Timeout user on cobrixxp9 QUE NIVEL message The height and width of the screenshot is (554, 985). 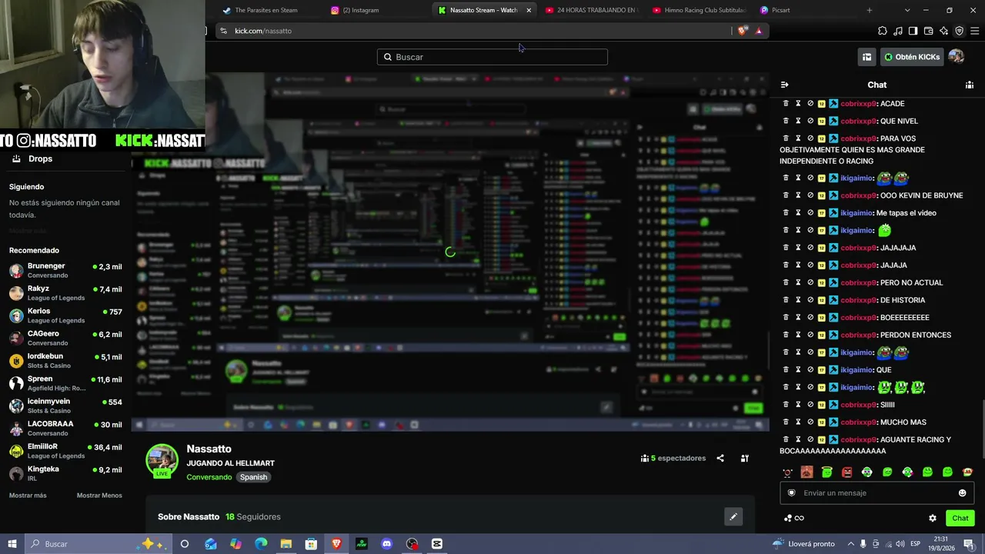pyautogui.click(x=798, y=122)
